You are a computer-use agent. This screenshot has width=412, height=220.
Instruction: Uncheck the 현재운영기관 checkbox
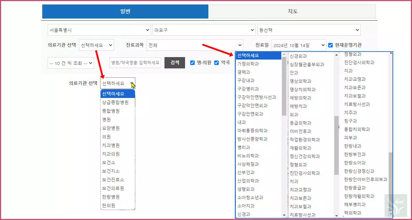(331, 44)
